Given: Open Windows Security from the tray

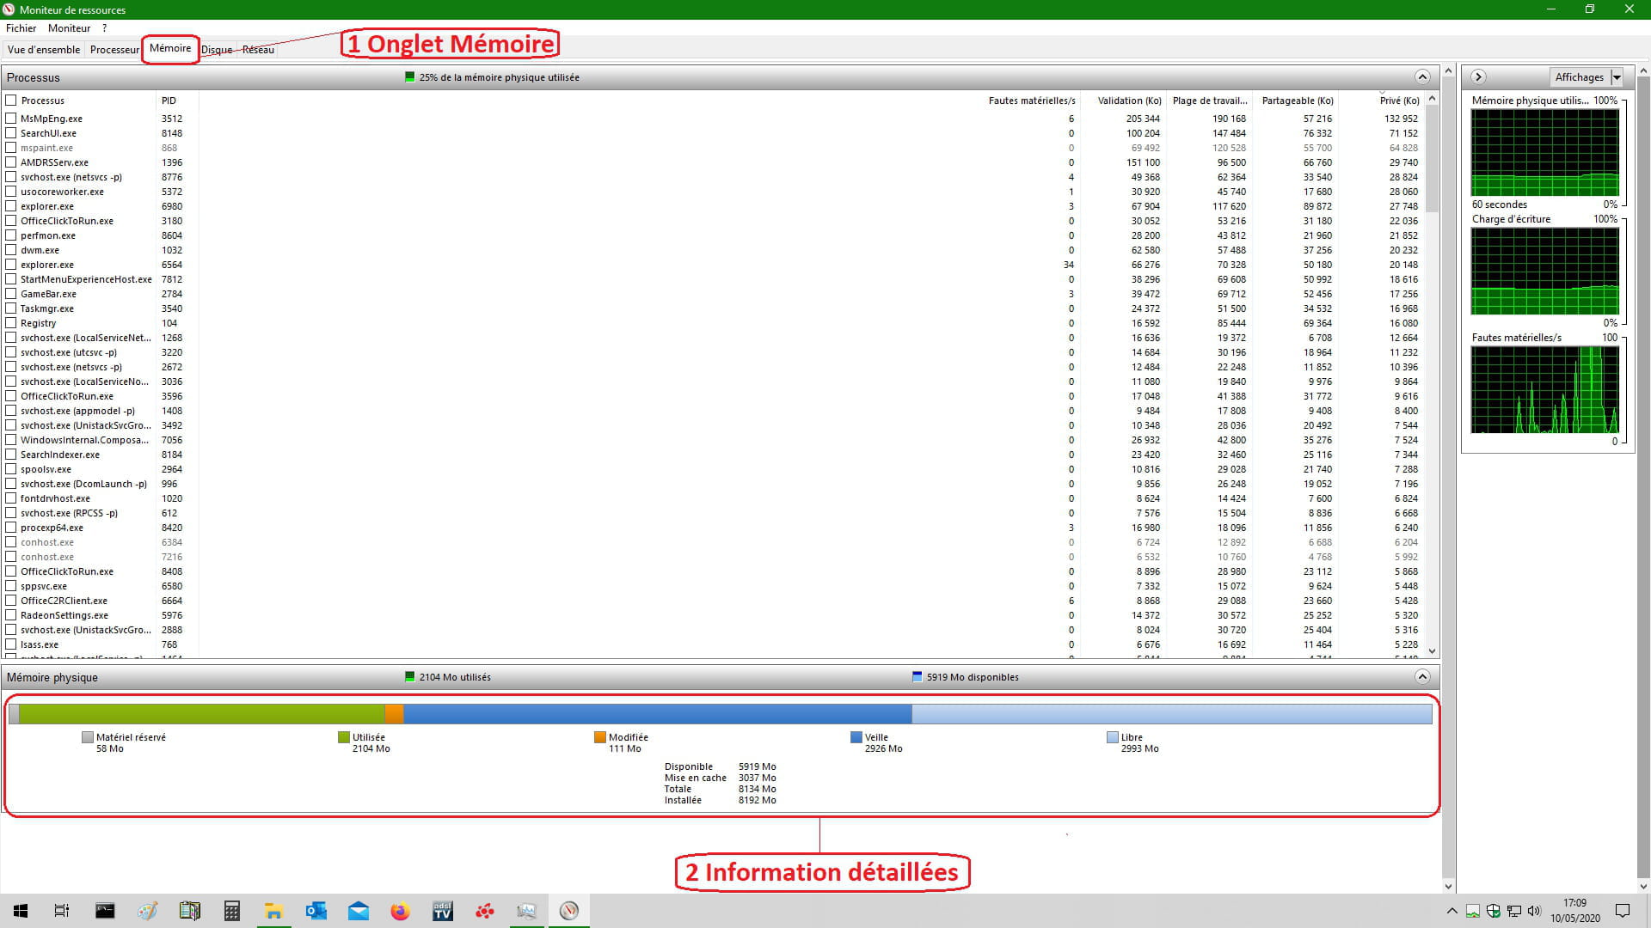Looking at the screenshot, I should [x=1494, y=911].
